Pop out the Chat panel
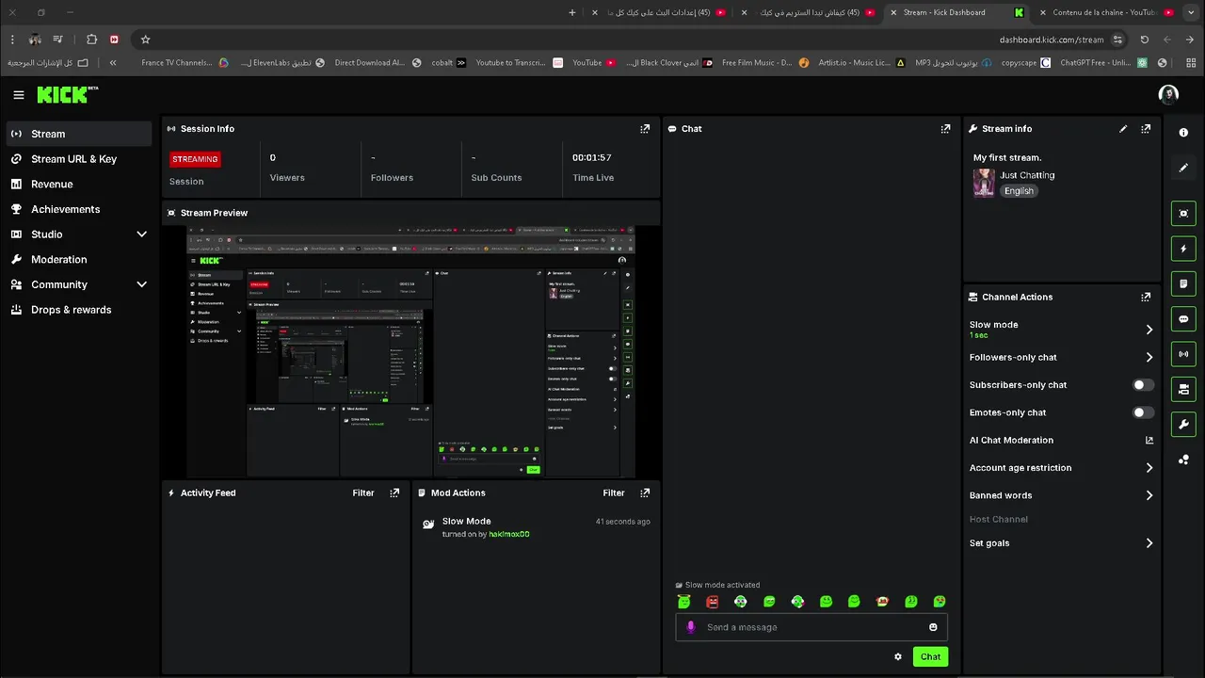Image resolution: width=1205 pixels, height=678 pixels. coord(945,129)
